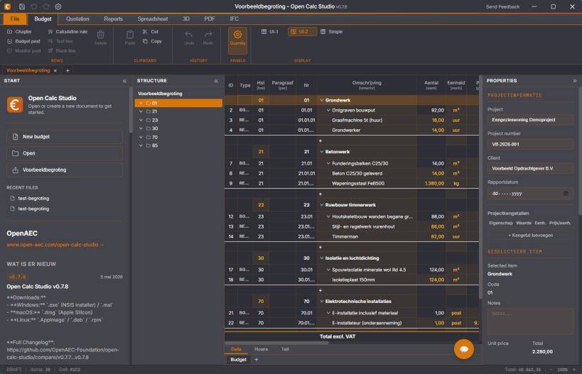Click the zoom-out minus in status bar

click(551, 370)
